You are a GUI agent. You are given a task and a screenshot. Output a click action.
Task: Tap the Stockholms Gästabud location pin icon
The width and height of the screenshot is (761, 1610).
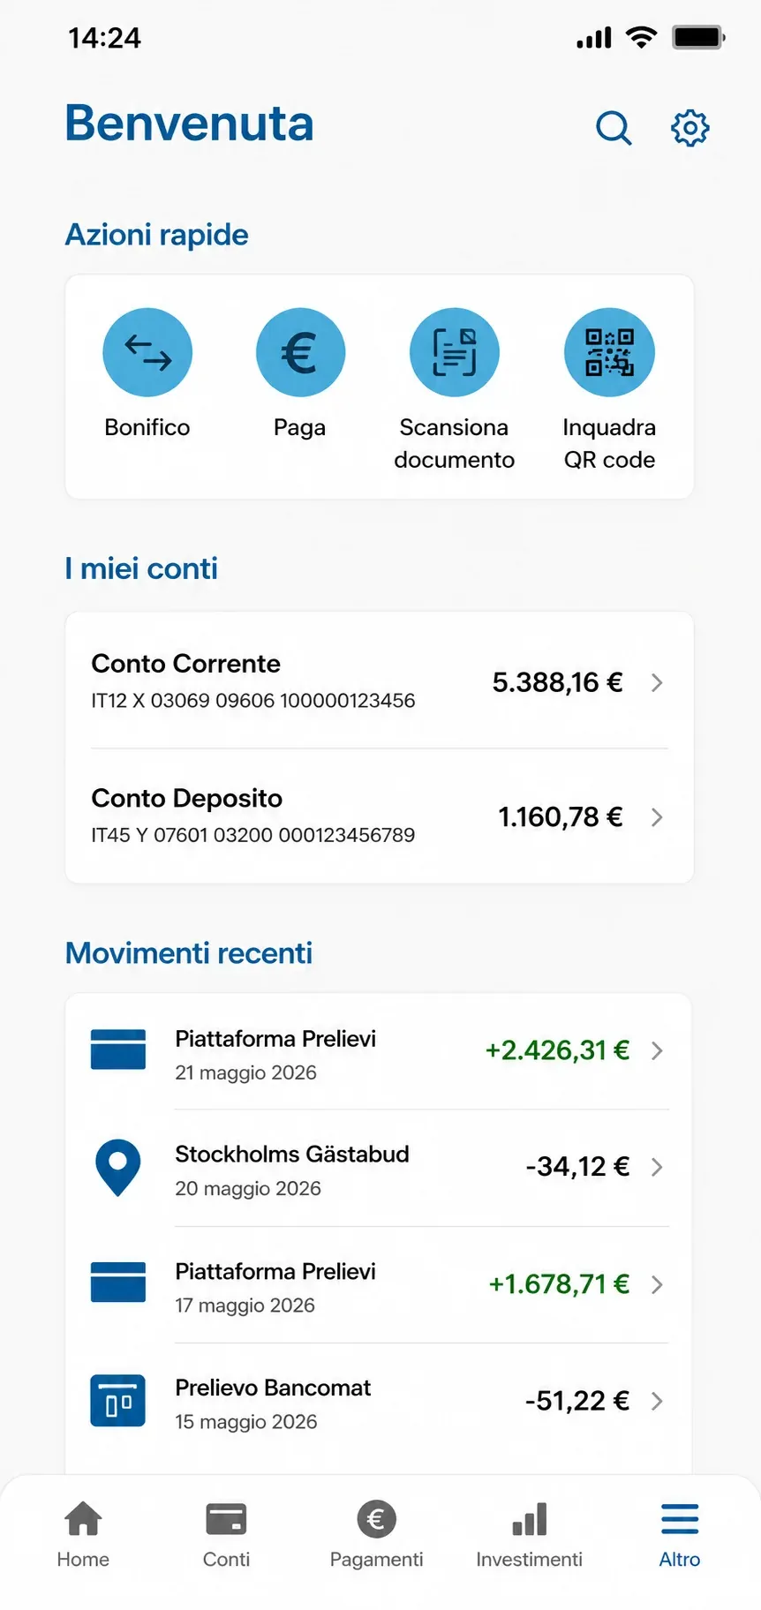point(117,1168)
